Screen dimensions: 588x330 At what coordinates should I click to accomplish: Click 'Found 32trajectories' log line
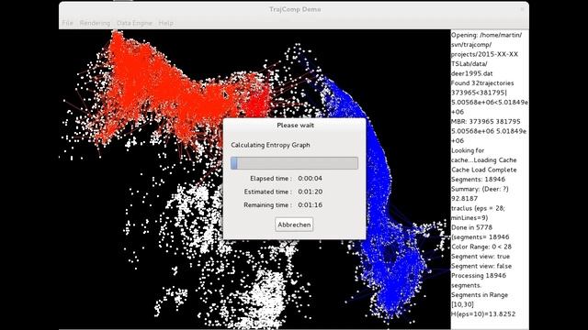(482, 83)
